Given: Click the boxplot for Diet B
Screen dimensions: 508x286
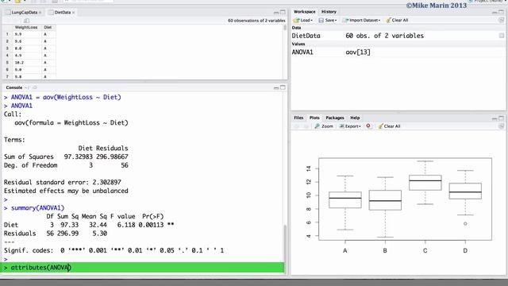Looking at the screenshot, I should tap(385, 200).
